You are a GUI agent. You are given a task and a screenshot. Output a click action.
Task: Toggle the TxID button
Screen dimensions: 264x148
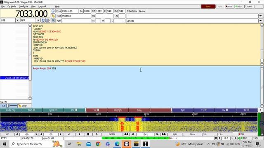click(239, 7)
